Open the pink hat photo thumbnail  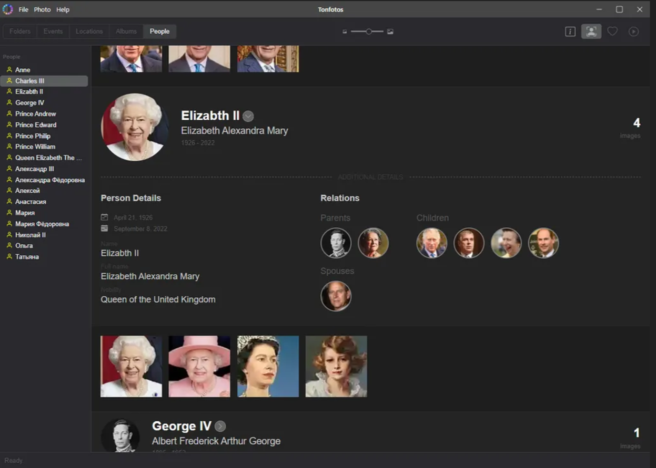(x=199, y=367)
